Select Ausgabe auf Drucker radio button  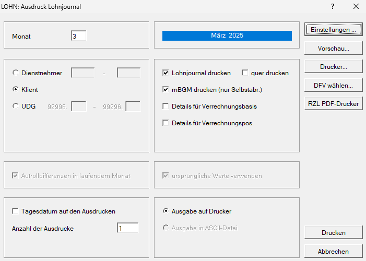coord(166,211)
